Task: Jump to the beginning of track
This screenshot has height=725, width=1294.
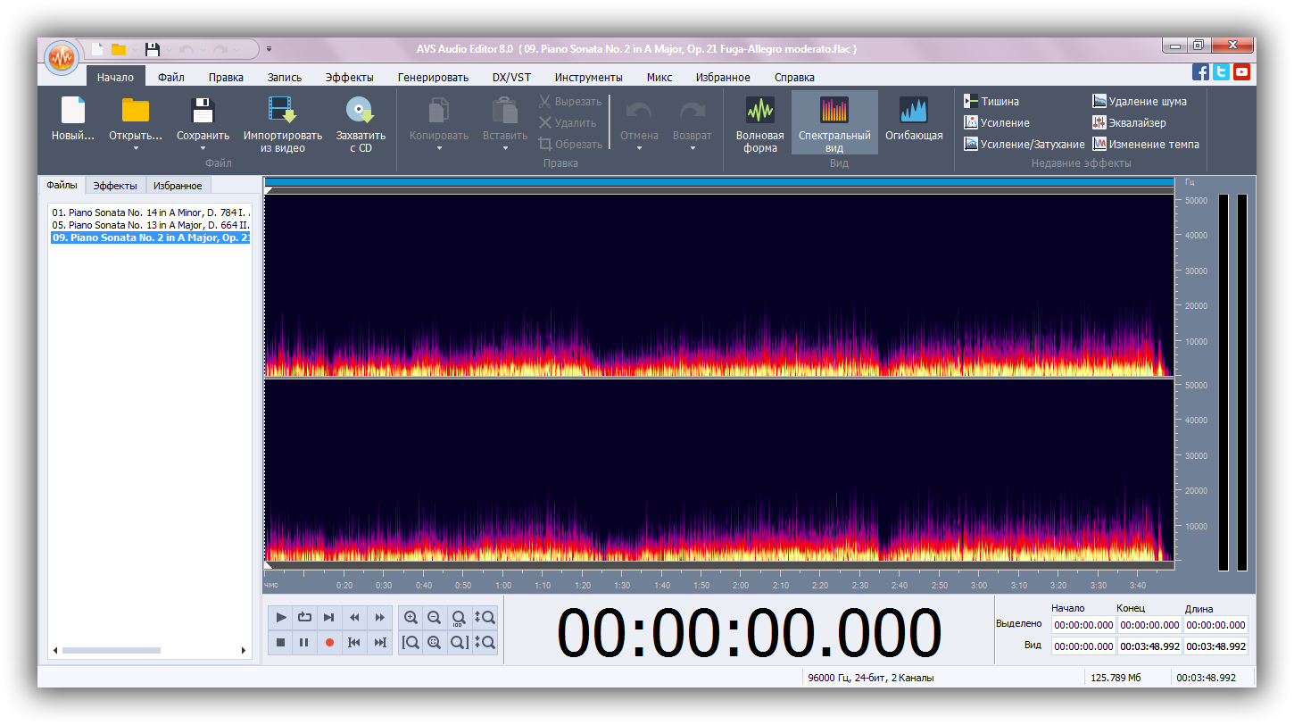Action: [354, 642]
